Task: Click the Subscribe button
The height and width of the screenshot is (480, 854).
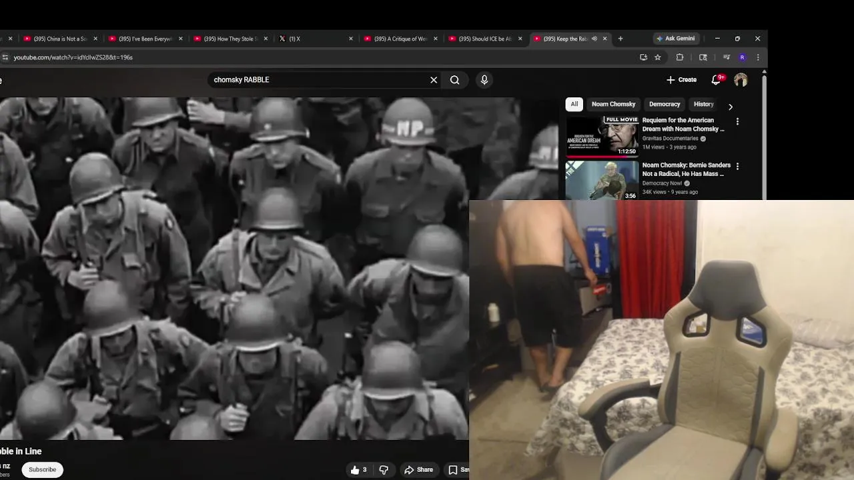Action: [x=42, y=470]
